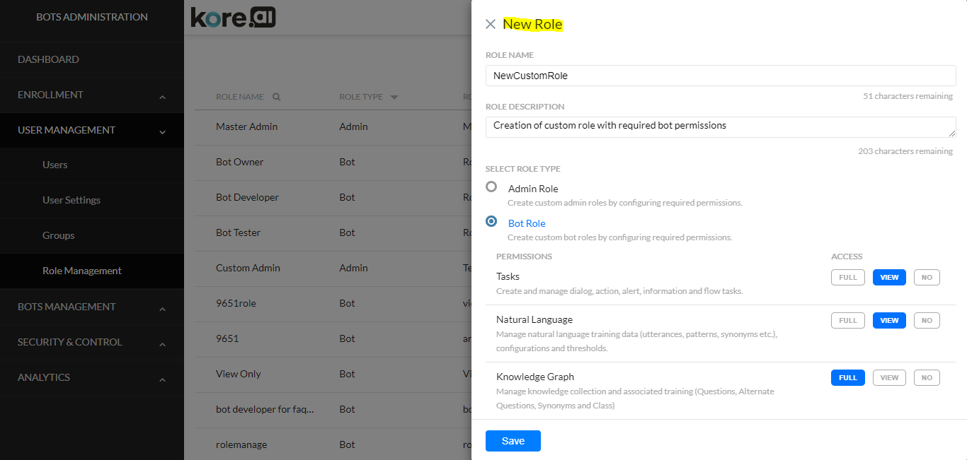Image resolution: width=967 pixels, height=460 pixels.
Task: Expand the Bots Management chevron
Action: tap(163, 309)
